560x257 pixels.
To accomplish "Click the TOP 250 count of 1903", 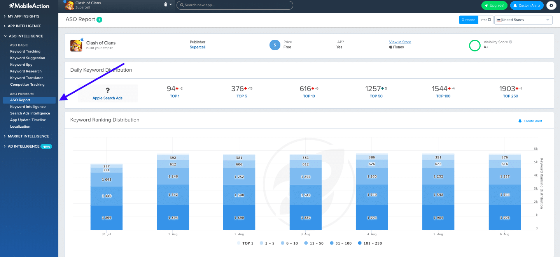I will pyautogui.click(x=507, y=89).
